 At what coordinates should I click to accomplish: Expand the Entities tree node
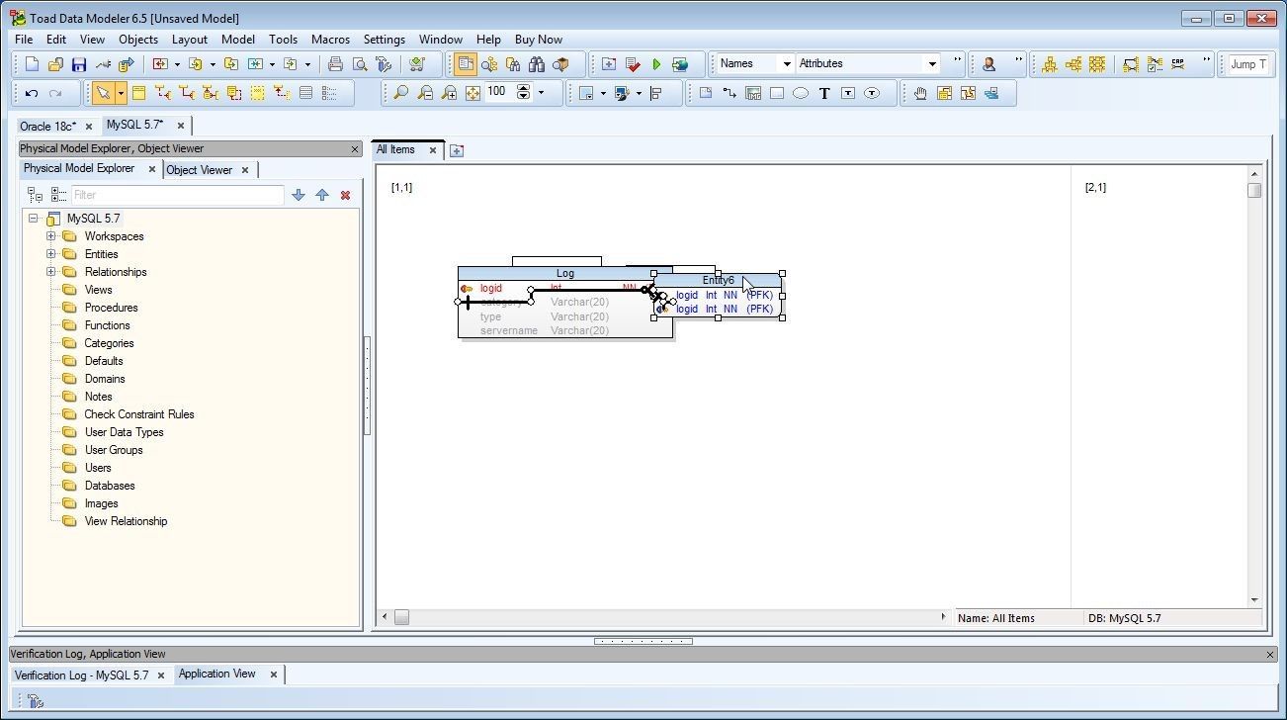51,254
